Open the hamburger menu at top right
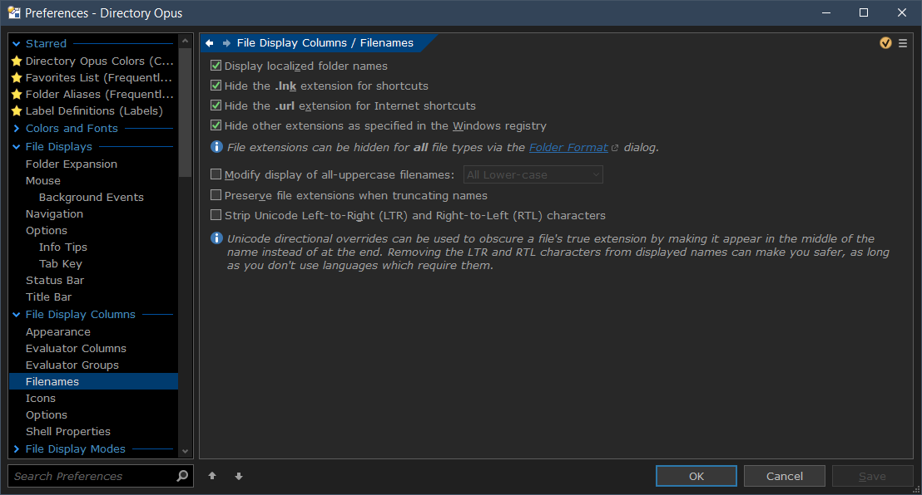Screen dimensions: 922x495 (903, 43)
